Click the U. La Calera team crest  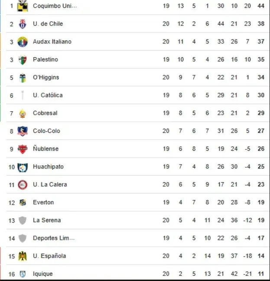click(x=23, y=185)
